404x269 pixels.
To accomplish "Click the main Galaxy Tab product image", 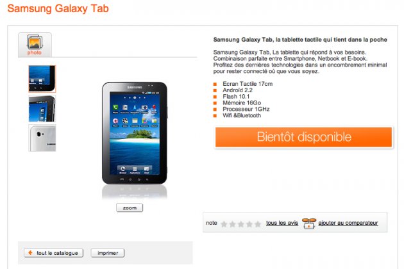I will coord(135,133).
